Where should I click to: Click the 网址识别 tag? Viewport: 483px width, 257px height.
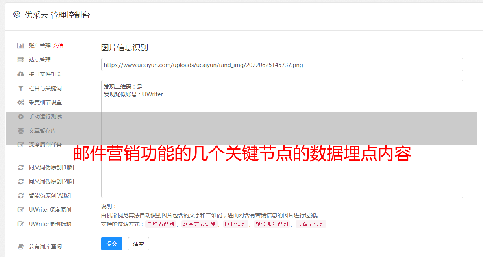(236, 224)
